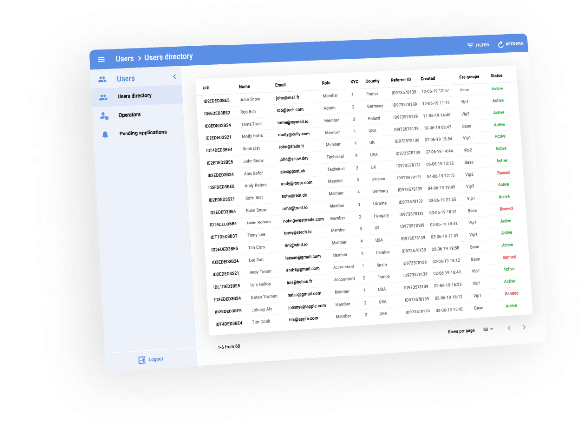The width and height of the screenshot is (588, 445).
Task: Click name Andy Kolem
Action: [255, 186]
